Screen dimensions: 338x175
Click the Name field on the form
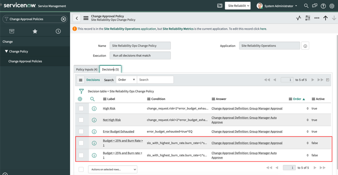click(x=140, y=46)
